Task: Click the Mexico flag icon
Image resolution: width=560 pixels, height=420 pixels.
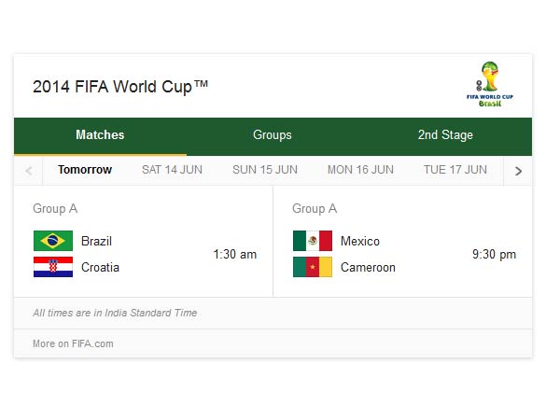Action: coord(312,241)
